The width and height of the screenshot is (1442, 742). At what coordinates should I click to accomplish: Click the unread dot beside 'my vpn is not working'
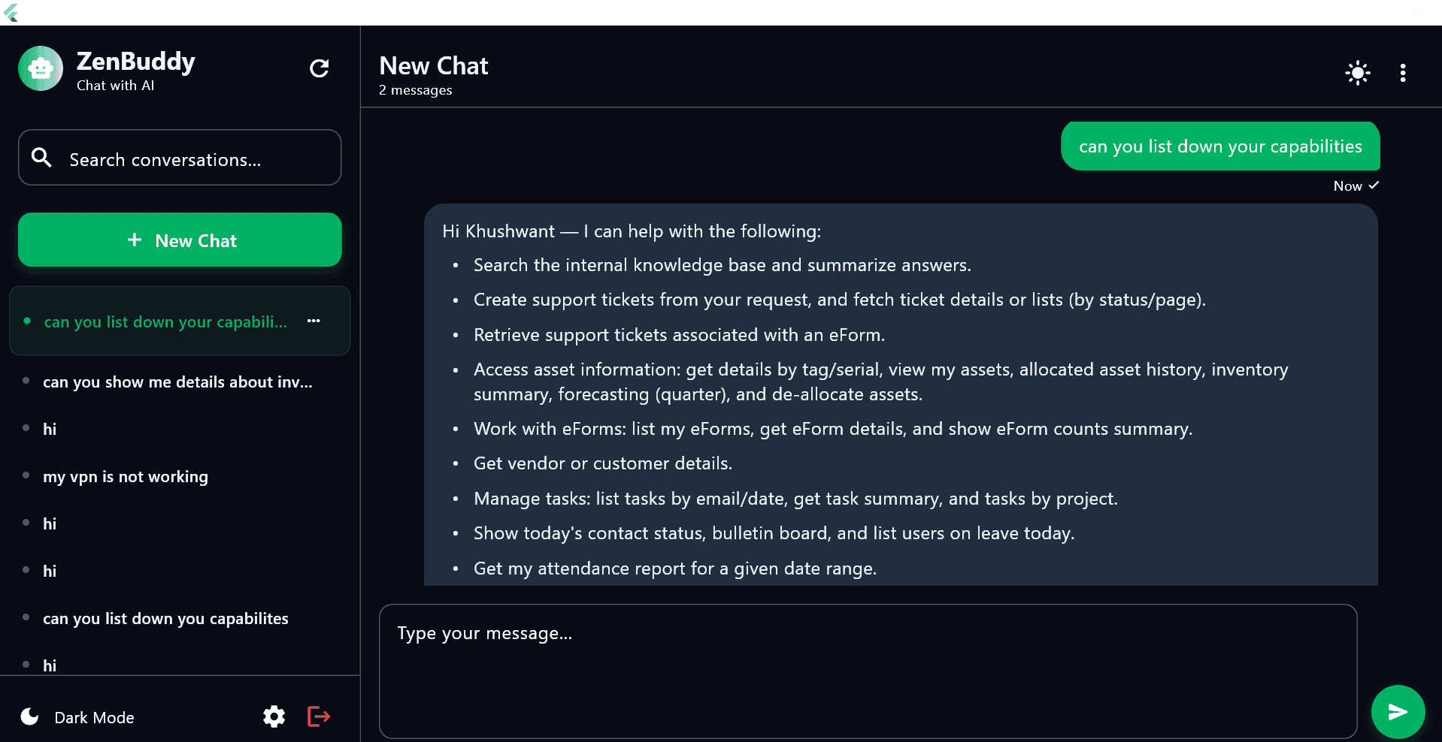[27, 476]
